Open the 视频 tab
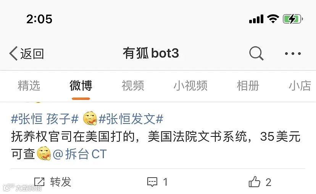This screenshot has width=316, height=194. tap(133, 85)
